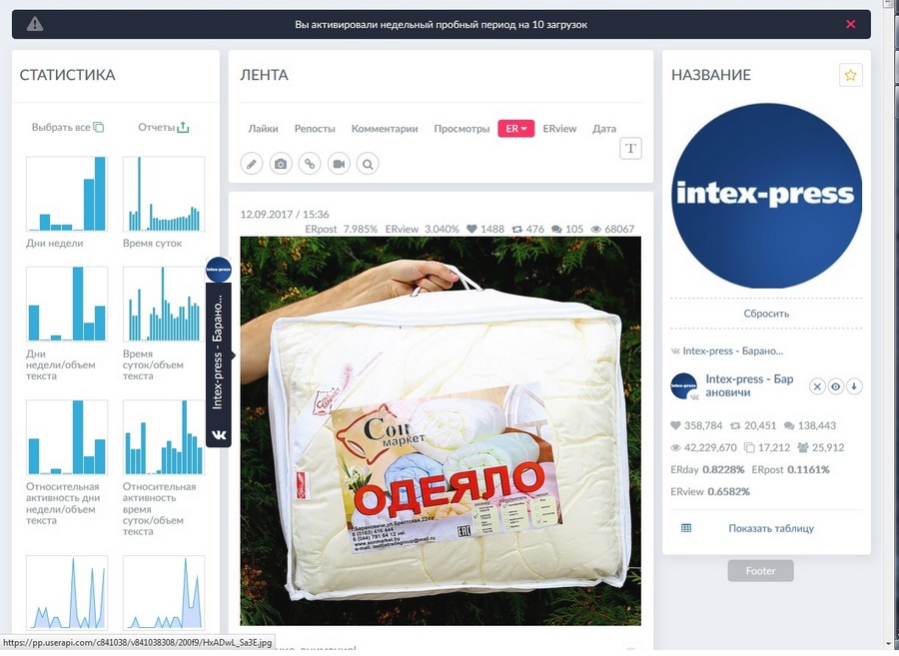Open the feed search magnifier icon
The image size is (899, 656).
click(368, 163)
